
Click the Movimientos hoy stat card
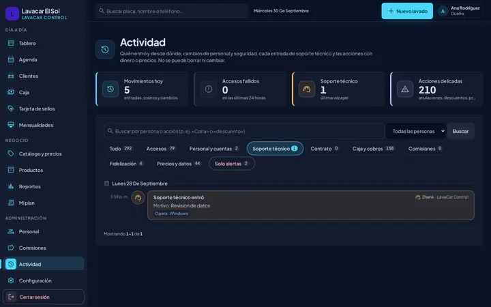pyautogui.click(x=142, y=89)
